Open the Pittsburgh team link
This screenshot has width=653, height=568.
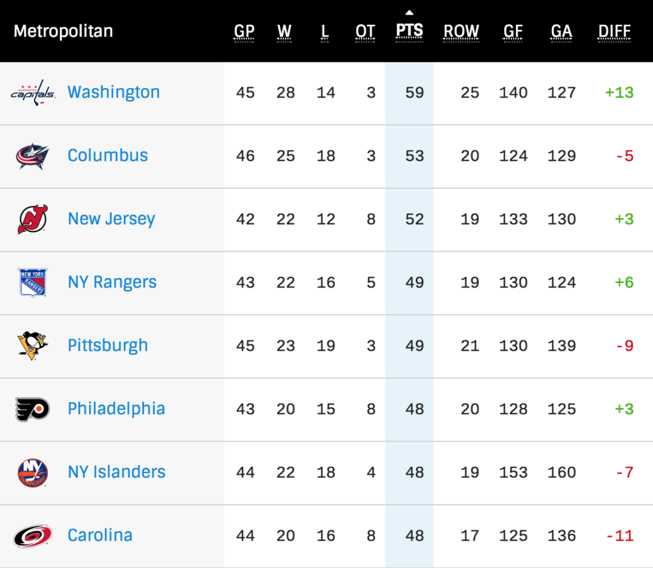pyautogui.click(x=108, y=346)
